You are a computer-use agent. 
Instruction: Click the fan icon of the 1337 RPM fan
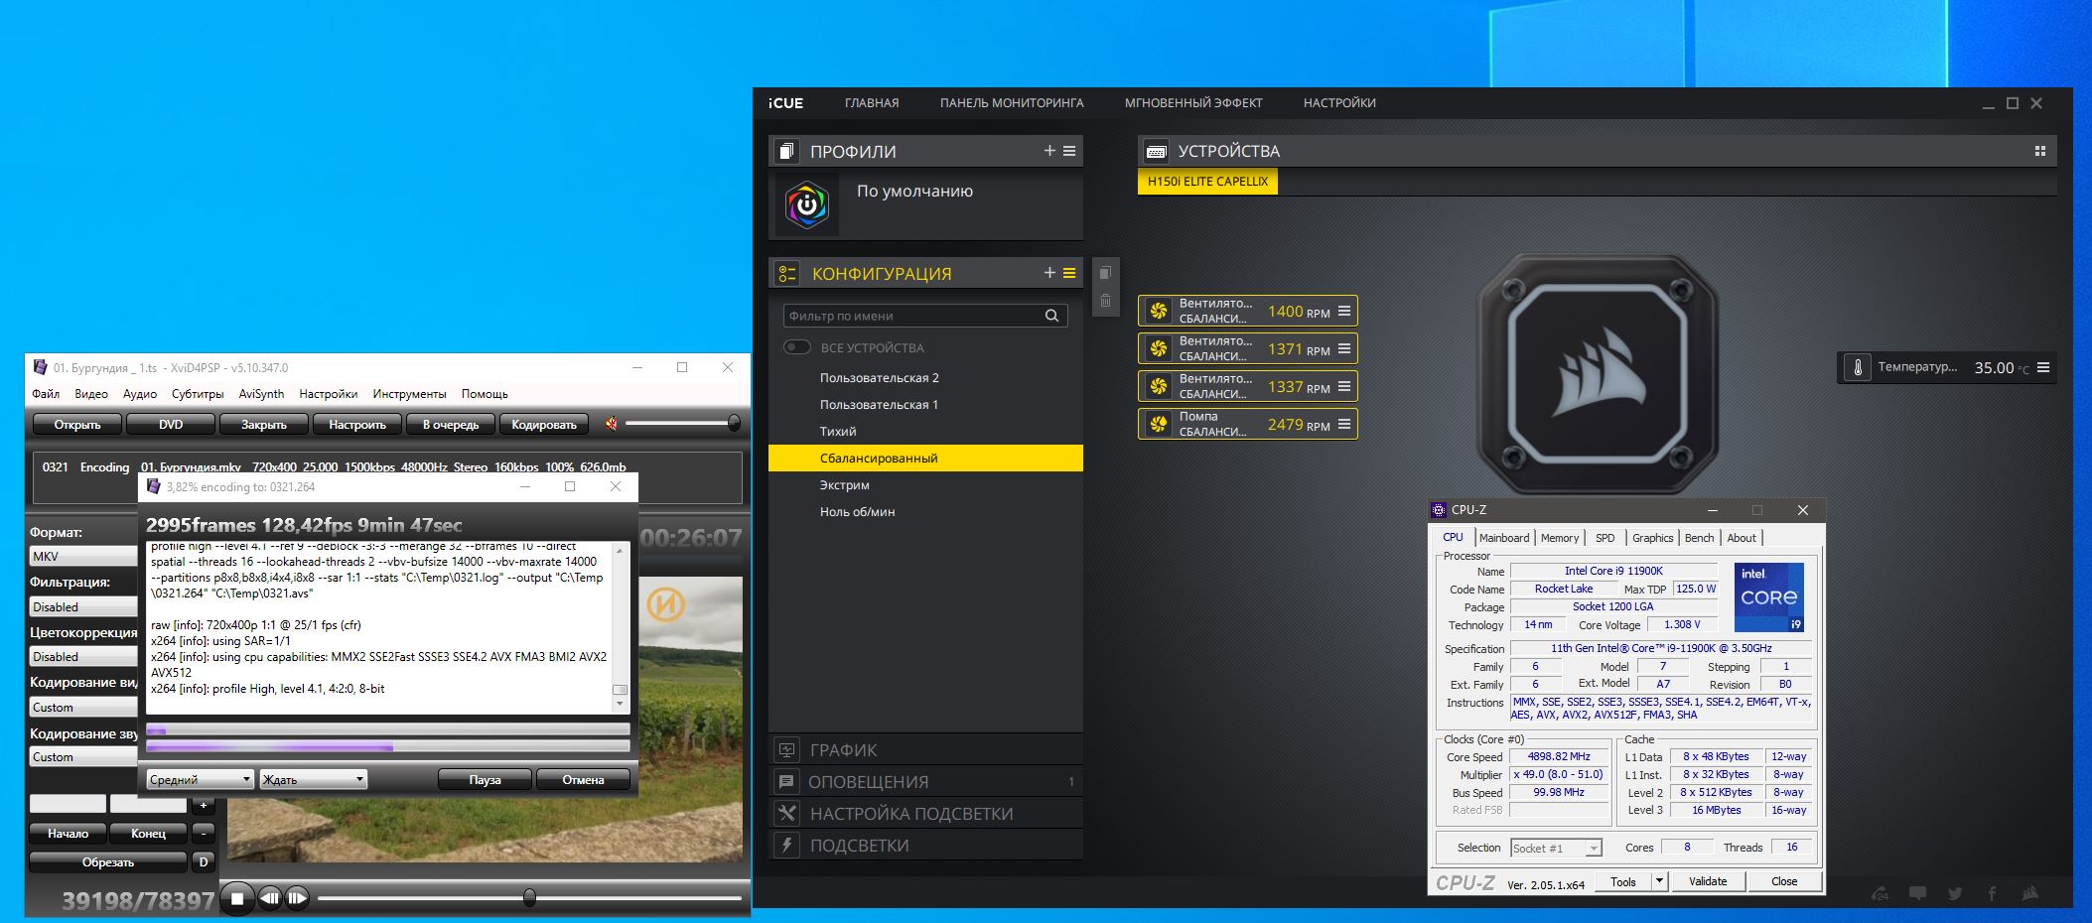[x=1158, y=387]
